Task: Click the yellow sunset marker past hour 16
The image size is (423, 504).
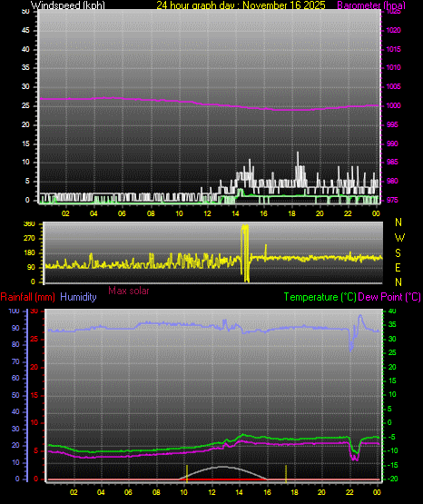Action: pyautogui.click(x=286, y=474)
